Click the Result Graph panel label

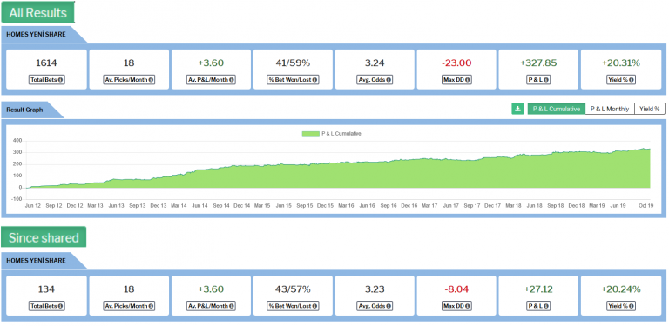click(24, 110)
